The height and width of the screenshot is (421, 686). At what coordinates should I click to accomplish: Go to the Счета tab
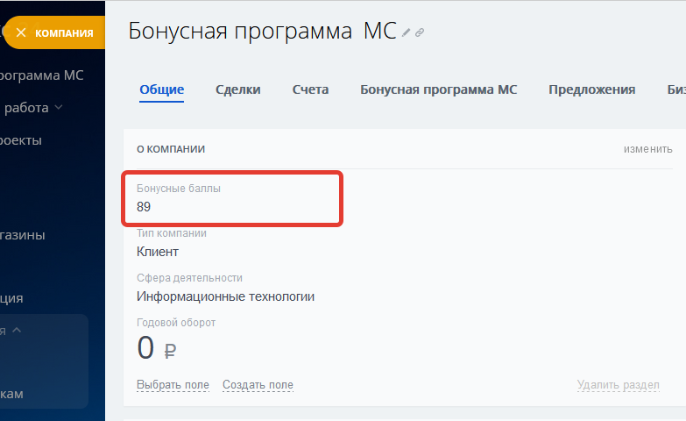(x=310, y=89)
